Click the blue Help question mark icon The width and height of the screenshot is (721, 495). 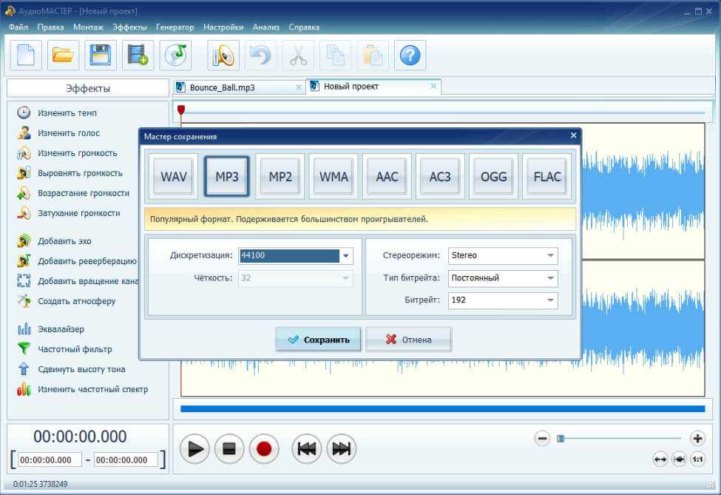pyautogui.click(x=410, y=55)
